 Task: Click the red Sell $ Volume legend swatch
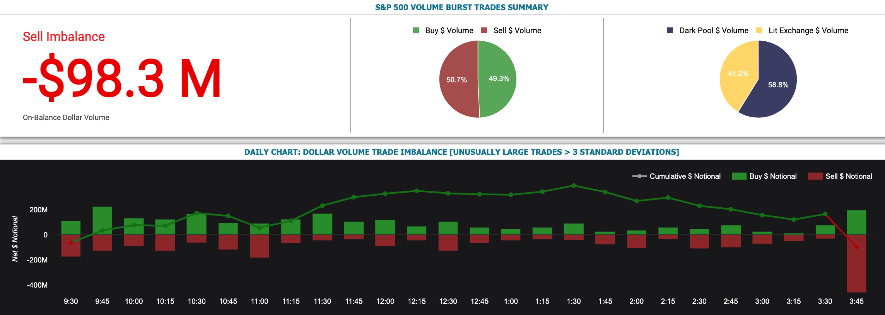tap(484, 30)
